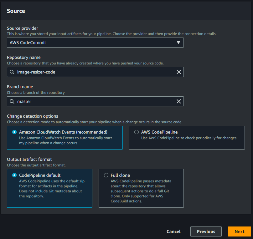Click 'Choose a repository that you have' hint
253x239 pixels.
point(85,63)
